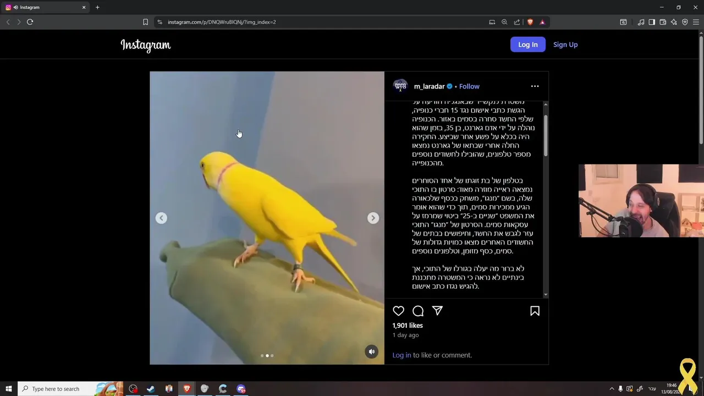The height and width of the screenshot is (396, 704).
Task: Share the post with the paper plane icon
Action: 437,311
